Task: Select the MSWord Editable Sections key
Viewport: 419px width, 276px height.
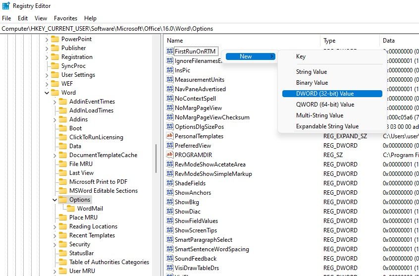Action: [x=104, y=191]
